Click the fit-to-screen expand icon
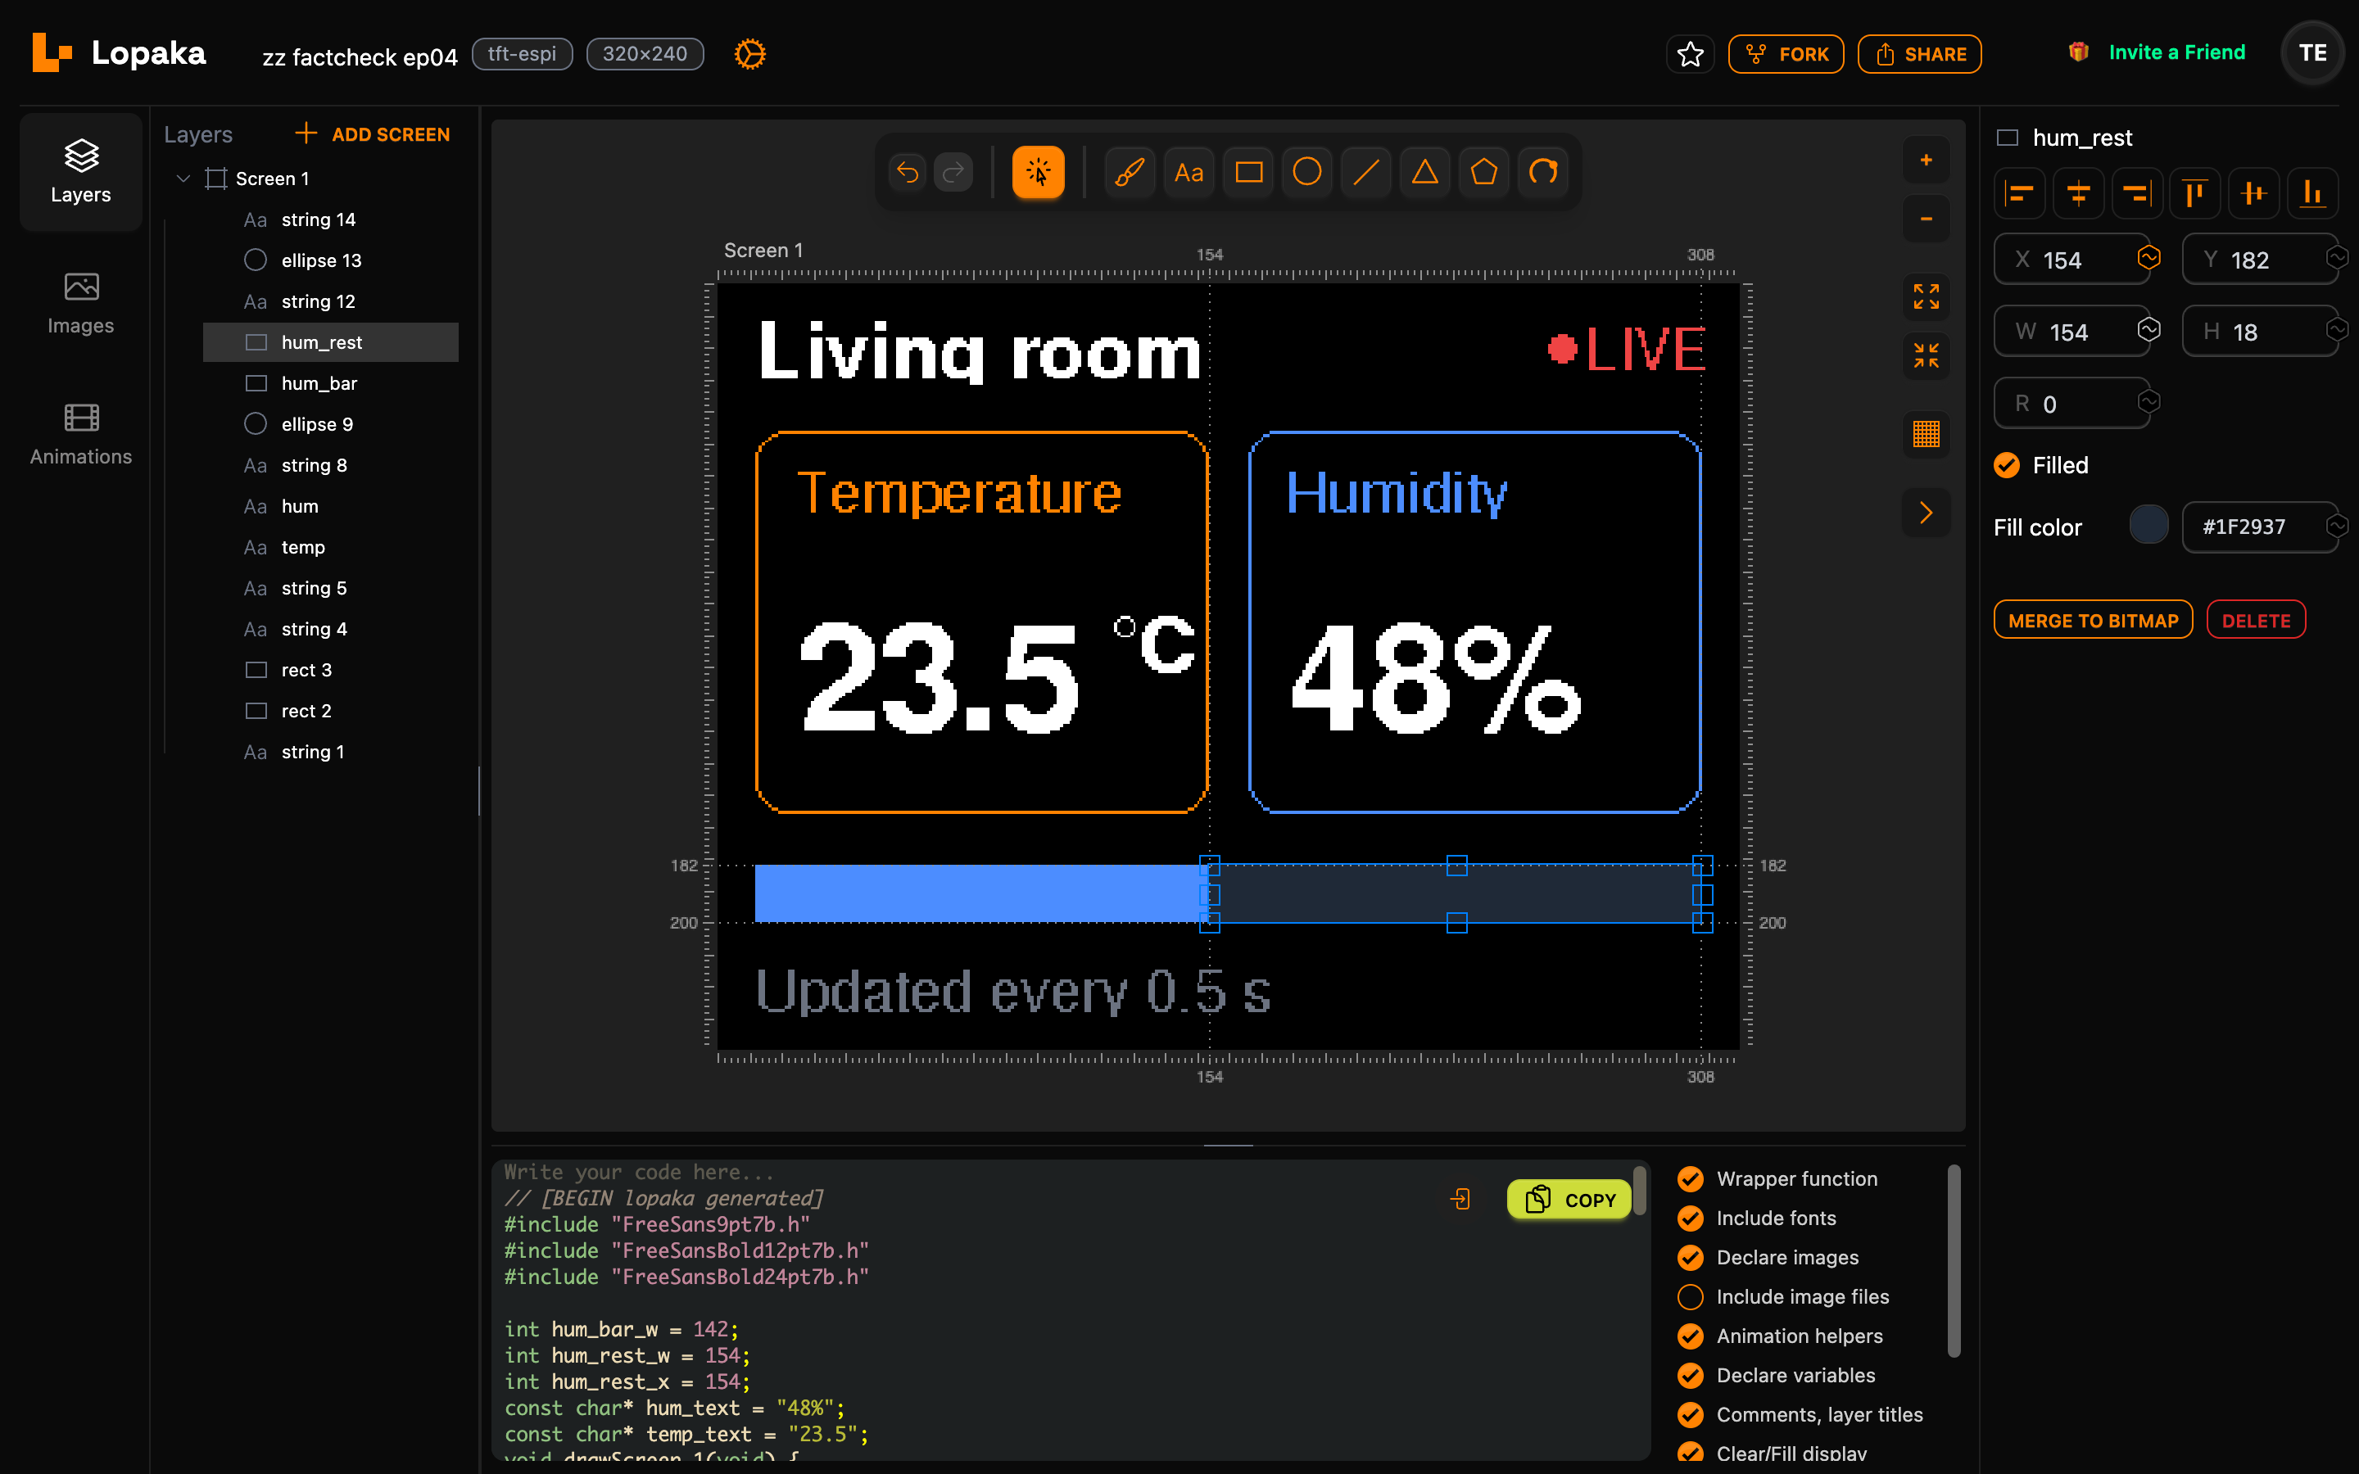The width and height of the screenshot is (2359, 1474). coord(1927,297)
